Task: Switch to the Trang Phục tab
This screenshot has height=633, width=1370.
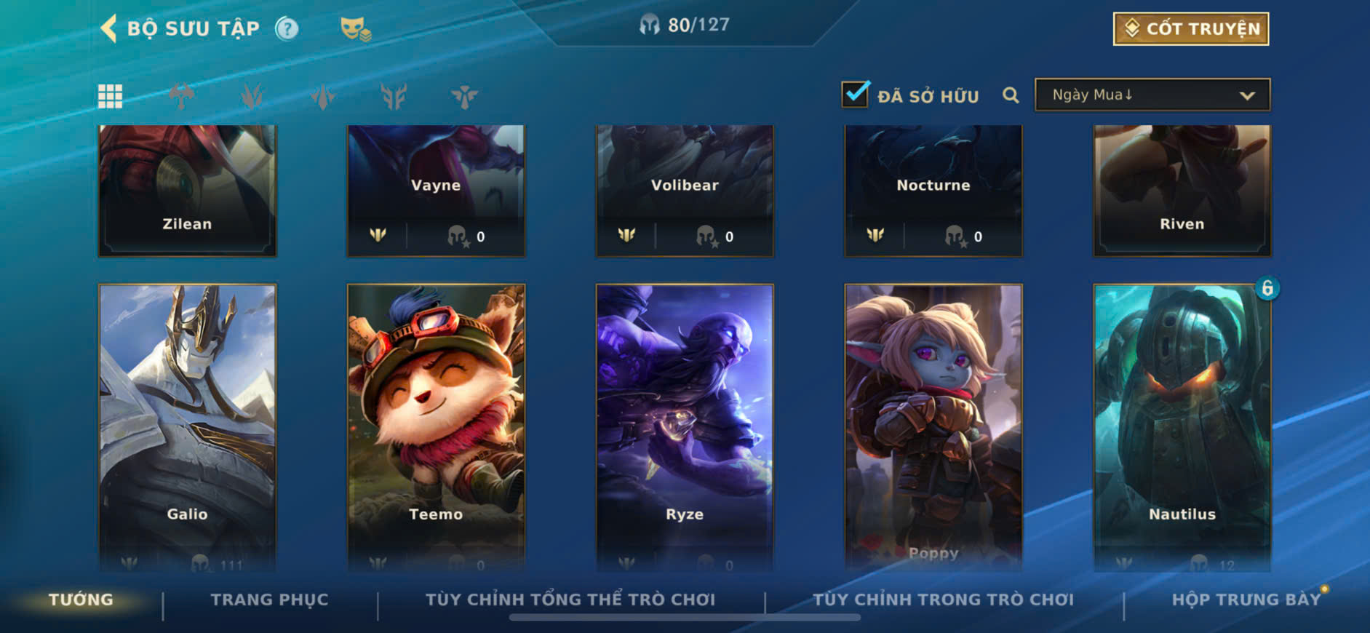Action: (269, 600)
